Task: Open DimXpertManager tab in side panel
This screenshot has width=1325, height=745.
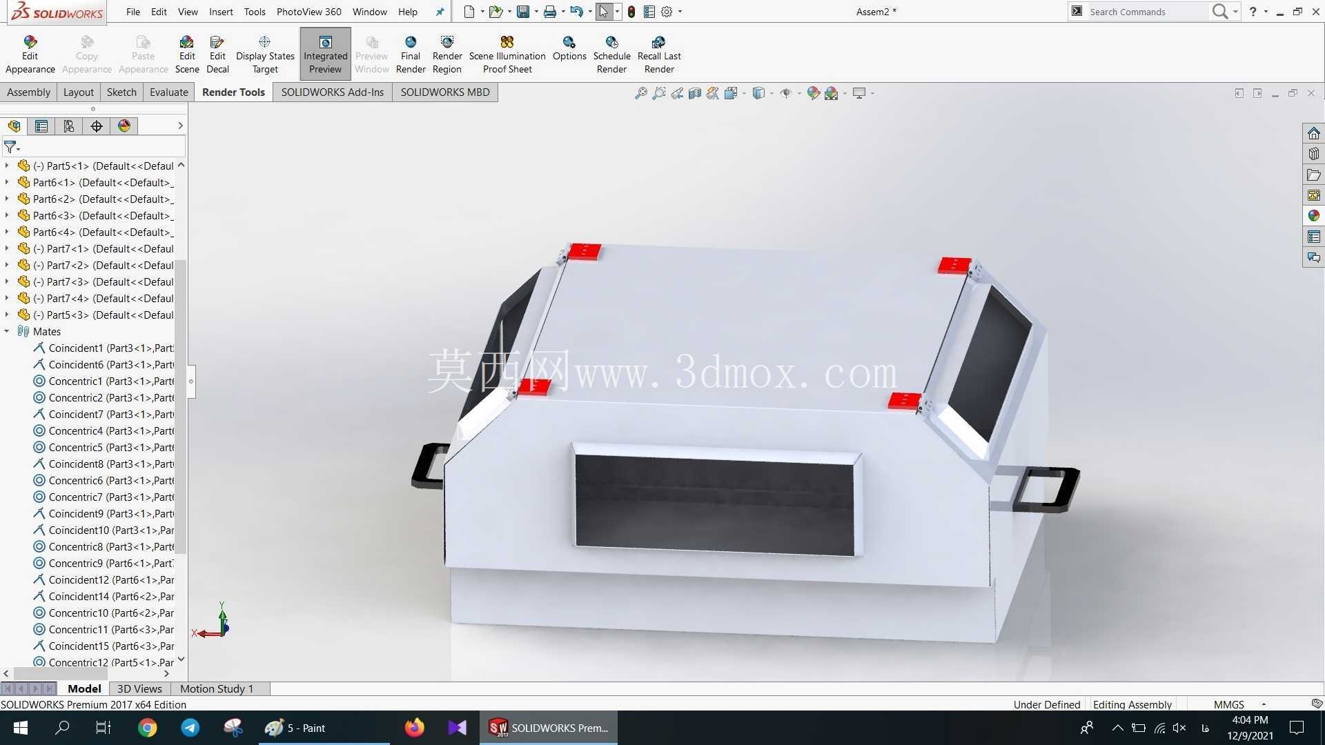Action: point(97,126)
